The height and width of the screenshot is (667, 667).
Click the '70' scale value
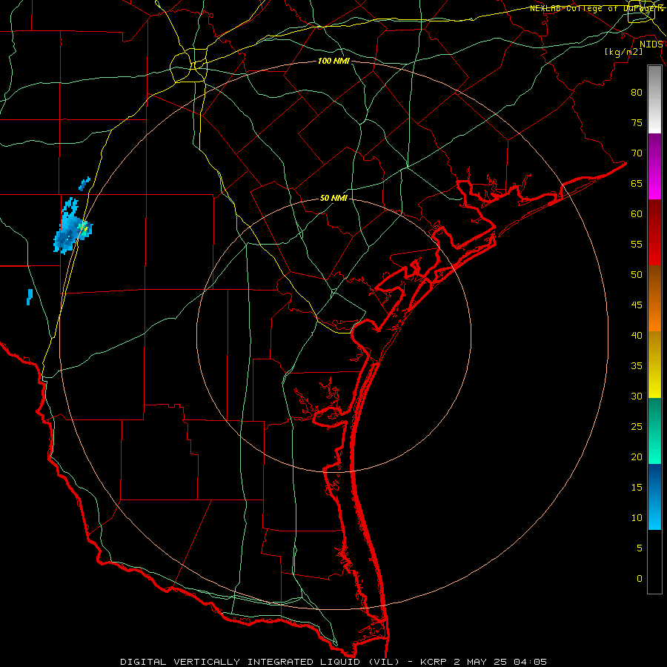click(x=637, y=153)
